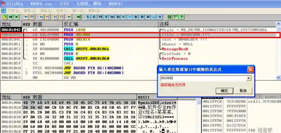Open Breakpoints window with B button
The height and width of the screenshot is (133, 281).
tap(142, 17)
